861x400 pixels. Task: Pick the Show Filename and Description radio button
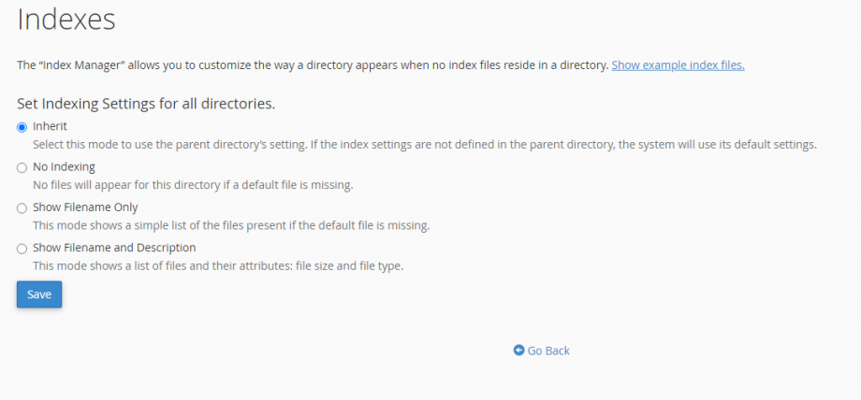point(22,249)
